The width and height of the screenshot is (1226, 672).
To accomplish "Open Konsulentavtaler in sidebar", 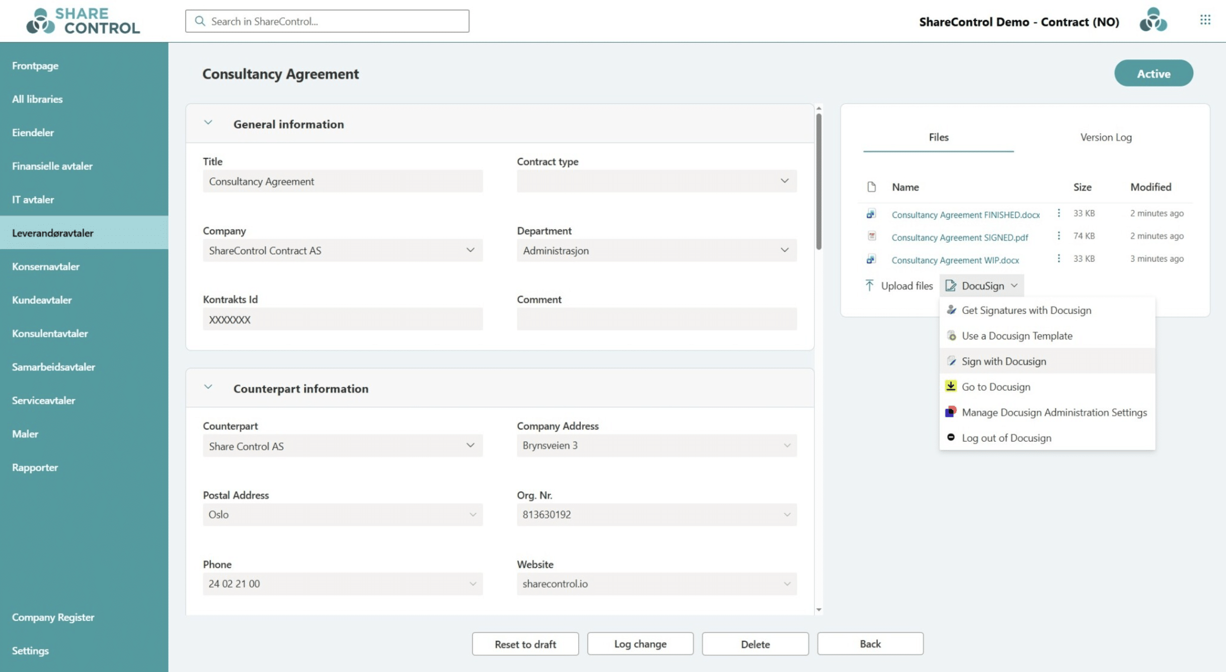I will (x=84, y=333).
